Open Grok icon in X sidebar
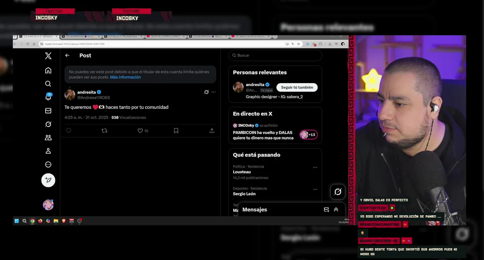This screenshot has width=484, height=260. [x=48, y=124]
